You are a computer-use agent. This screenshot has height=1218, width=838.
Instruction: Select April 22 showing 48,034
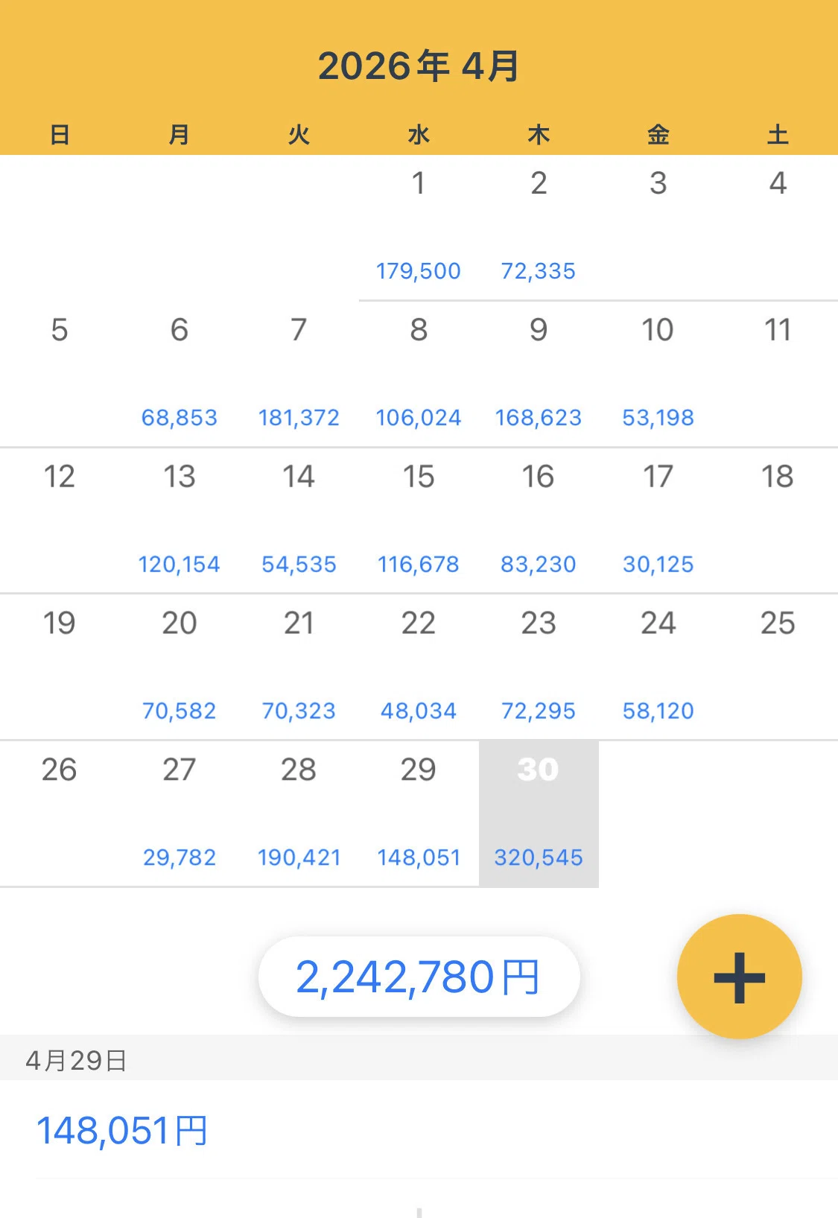pyautogui.click(x=419, y=667)
